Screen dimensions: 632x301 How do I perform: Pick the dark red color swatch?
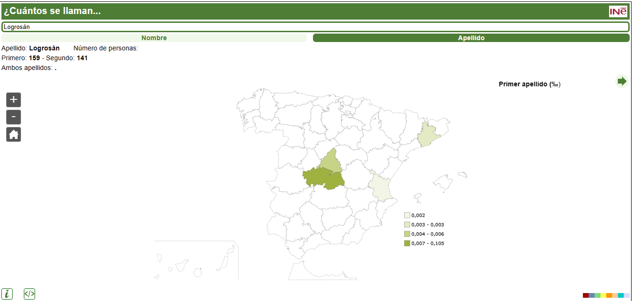586,295
